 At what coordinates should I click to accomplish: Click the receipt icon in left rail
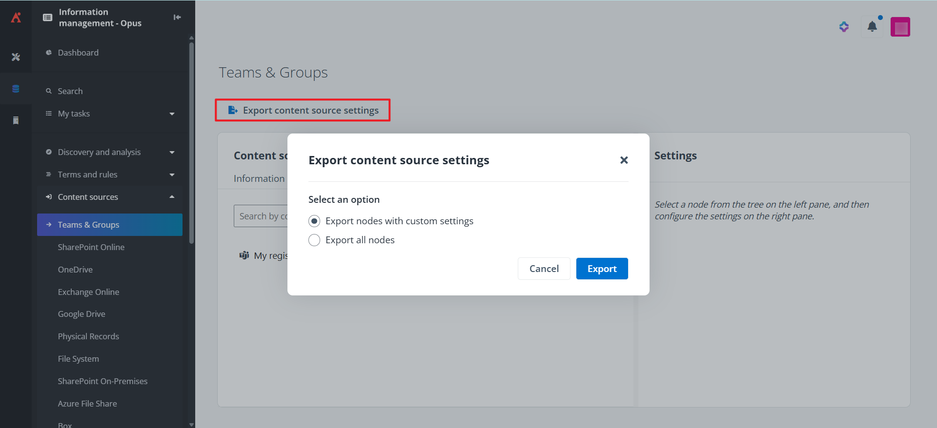[x=16, y=120]
